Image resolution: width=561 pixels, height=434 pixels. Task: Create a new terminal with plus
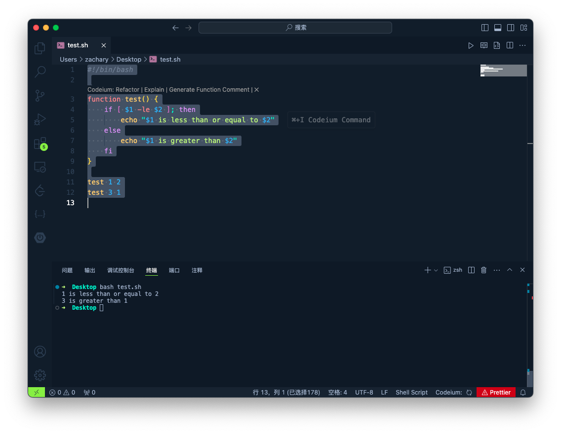point(428,270)
